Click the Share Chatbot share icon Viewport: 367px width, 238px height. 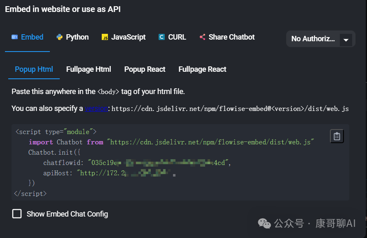point(203,37)
